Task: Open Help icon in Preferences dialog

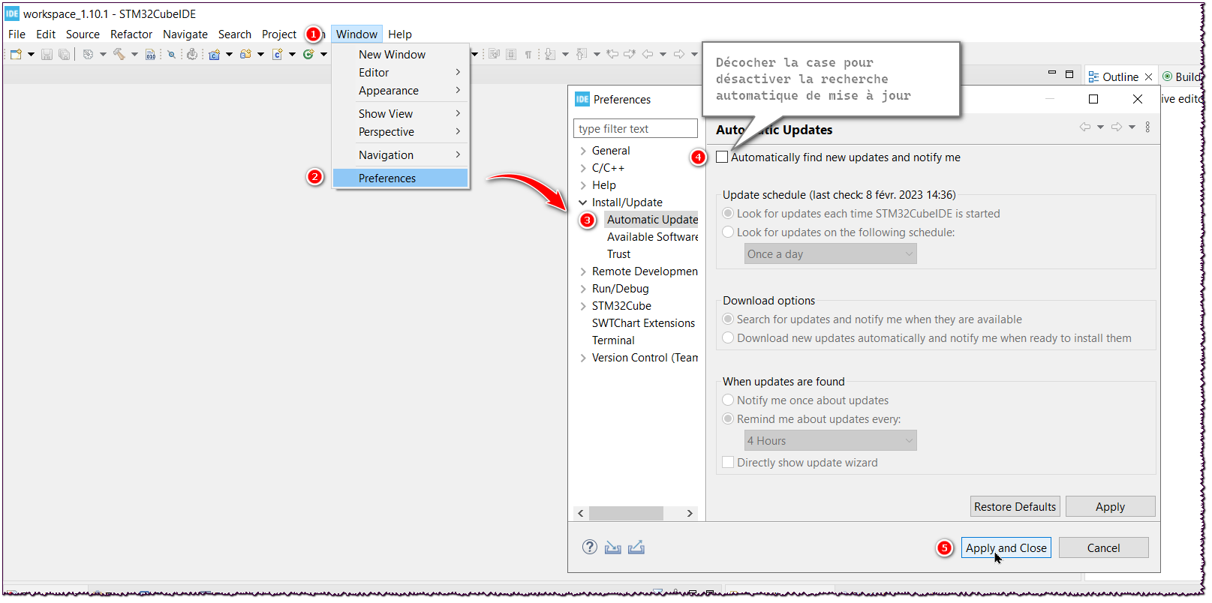Action: tap(590, 547)
